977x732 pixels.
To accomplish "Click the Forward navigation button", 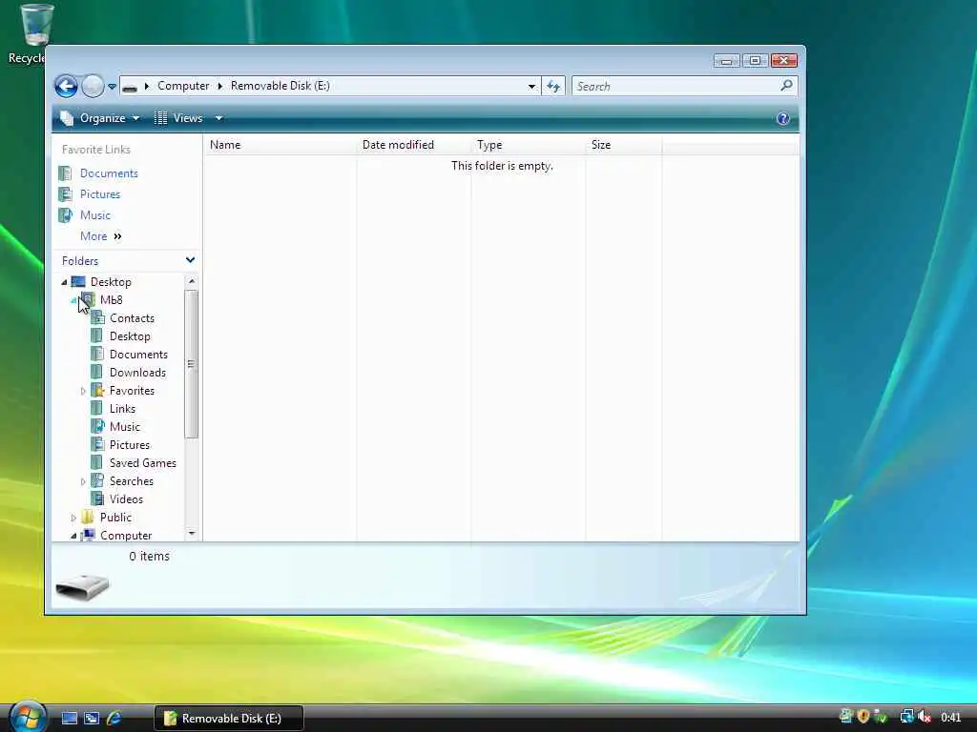I will pyautogui.click(x=93, y=86).
